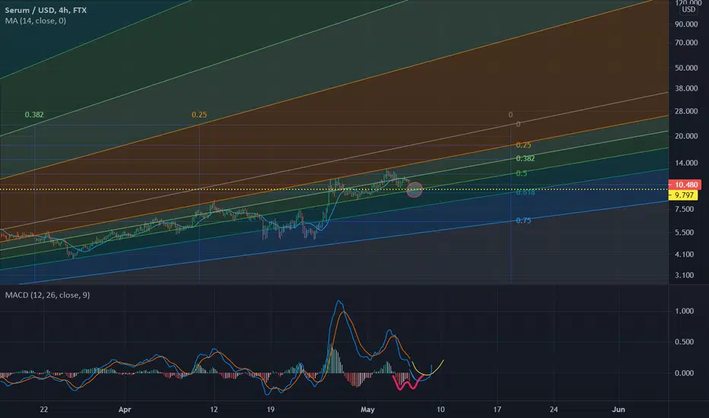Click the 90.000 price axis value
Viewport: 709px width, 418px height.
pyautogui.click(x=686, y=24)
